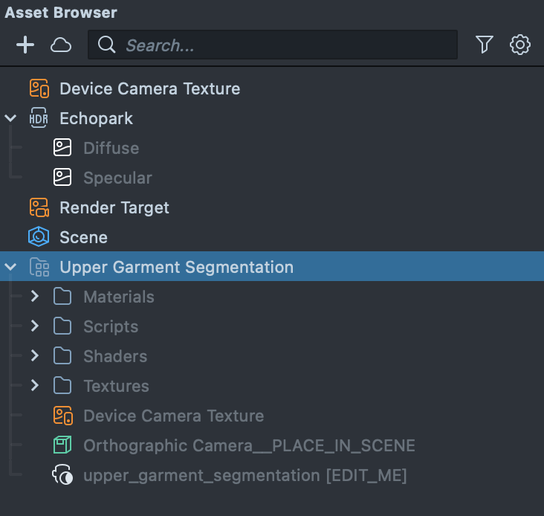544x516 pixels.
Task: Click the Render Target icon
Action: pyautogui.click(x=39, y=207)
